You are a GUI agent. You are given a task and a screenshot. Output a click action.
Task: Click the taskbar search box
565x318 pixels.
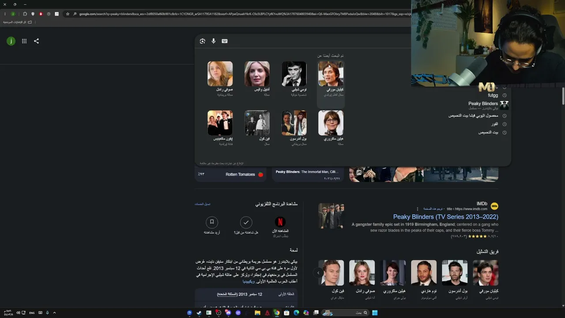click(x=344, y=313)
